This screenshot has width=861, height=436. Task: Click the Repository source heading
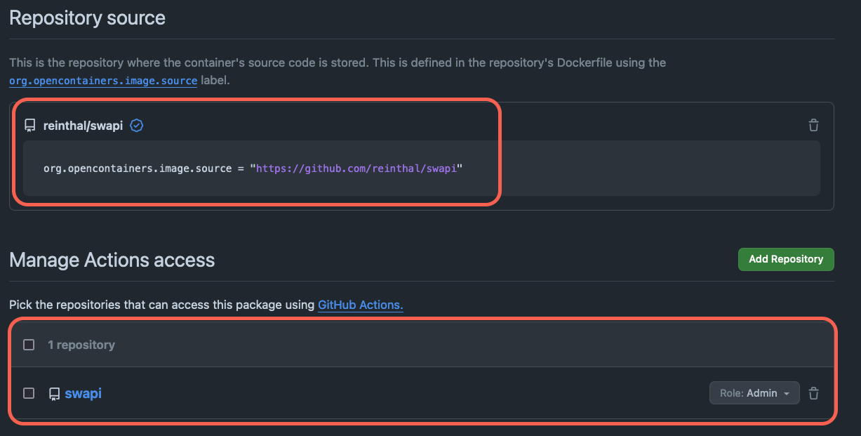click(88, 18)
